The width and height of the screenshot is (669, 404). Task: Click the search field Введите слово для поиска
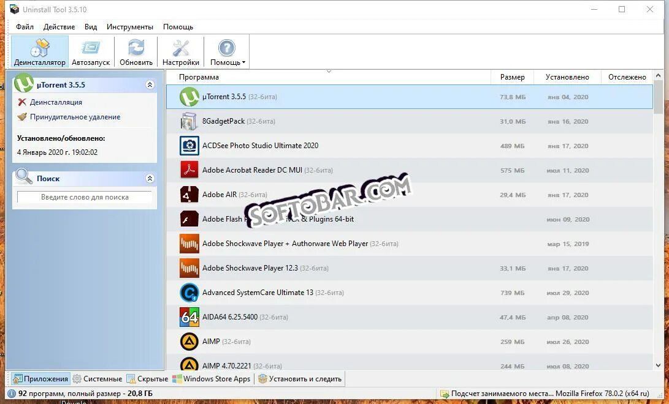pyautogui.click(x=85, y=197)
